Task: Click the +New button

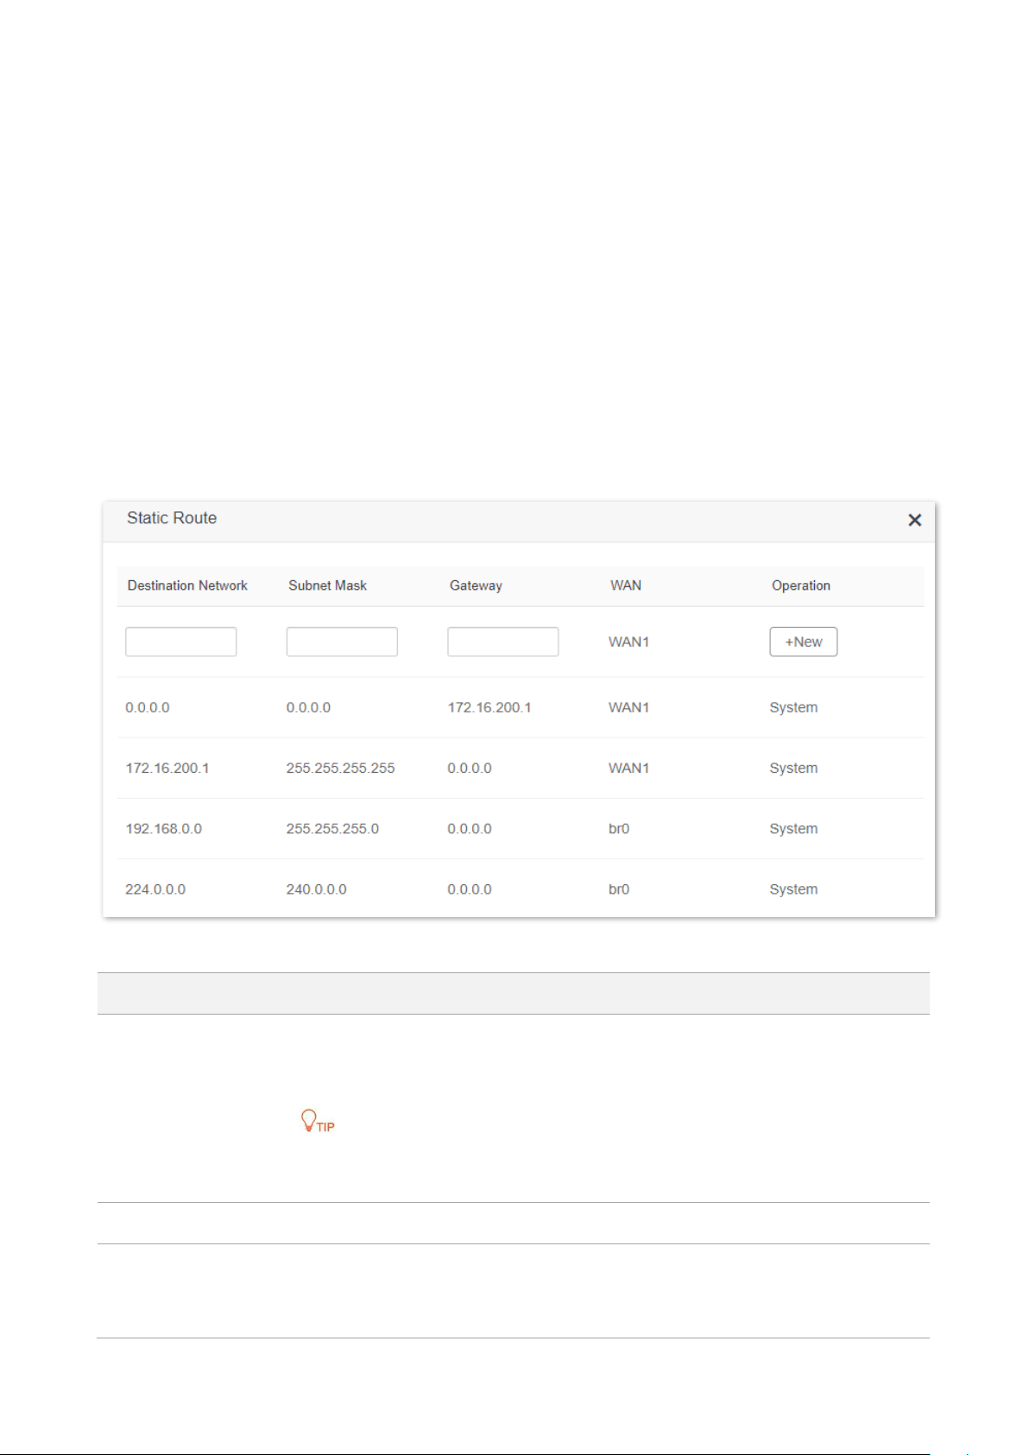Action: tap(803, 642)
